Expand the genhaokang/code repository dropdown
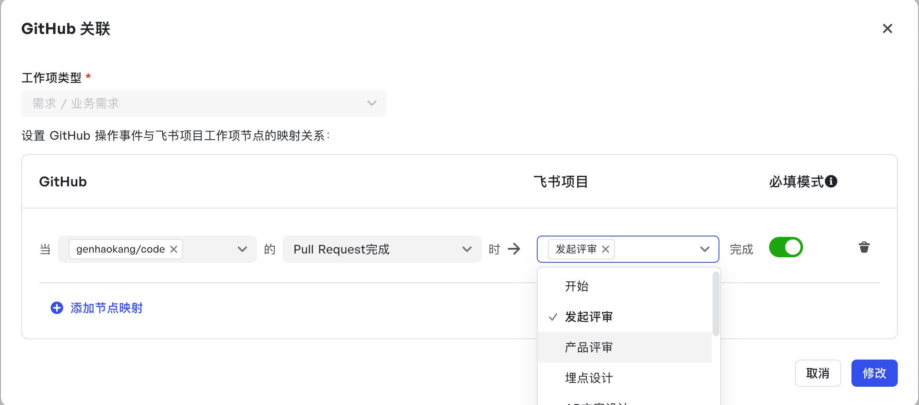Viewport: 919px width, 405px height. [x=242, y=249]
